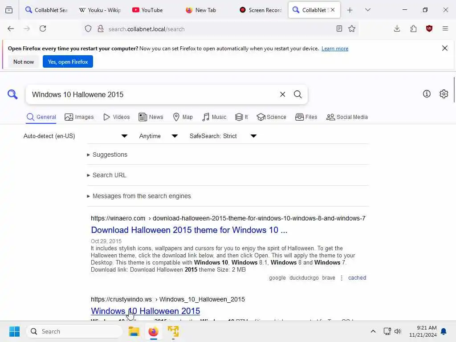Switch to Map search tab
The image size is (456, 342).
(x=183, y=117)
